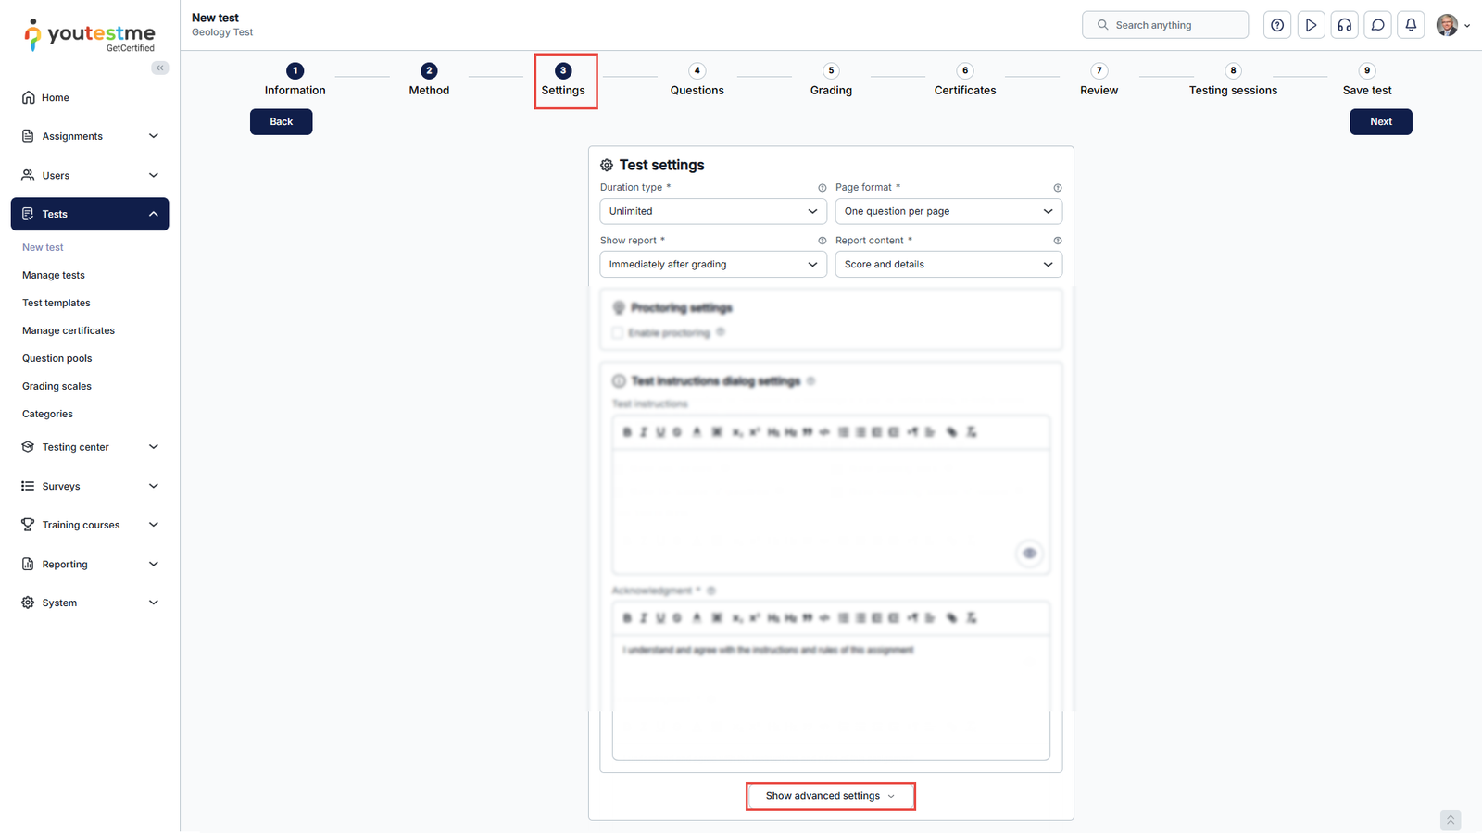Collapse the left sidebar with double-chevron icon

click(160, 68)
